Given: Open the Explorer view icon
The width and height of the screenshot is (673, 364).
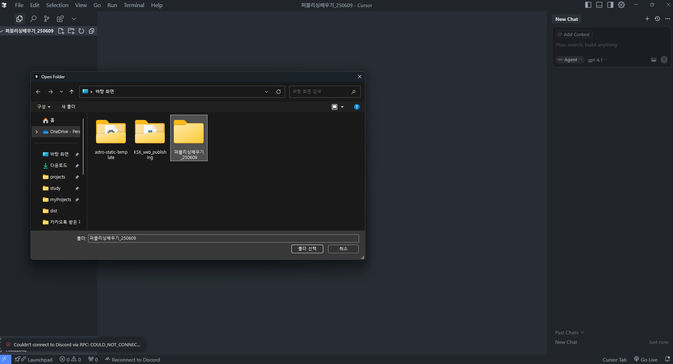Looking at the screenshot, I should point(19,18).
